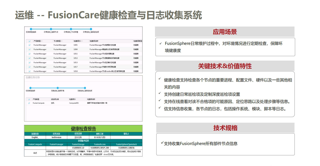Click the 1013 check ID cell
The width and height of the screenshot is (320, 166).
tap(75, 62)
